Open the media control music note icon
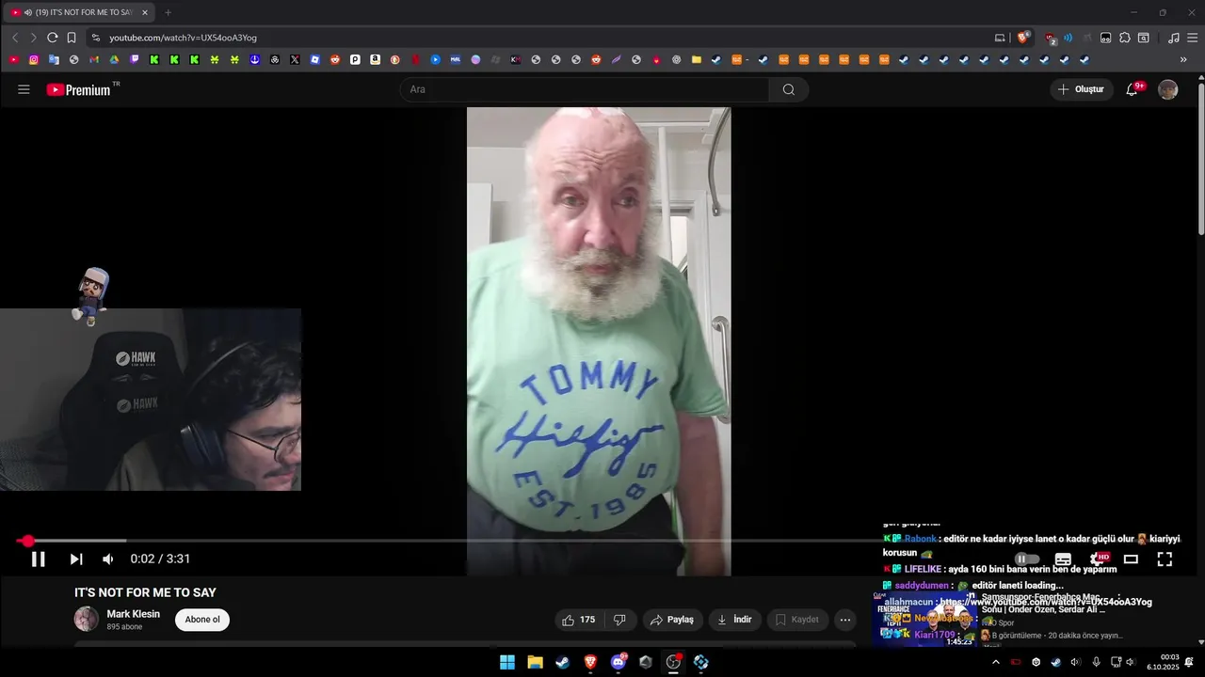Image resolution: width=1205 pixels, height=677 pixels. tap(1173, 38)
